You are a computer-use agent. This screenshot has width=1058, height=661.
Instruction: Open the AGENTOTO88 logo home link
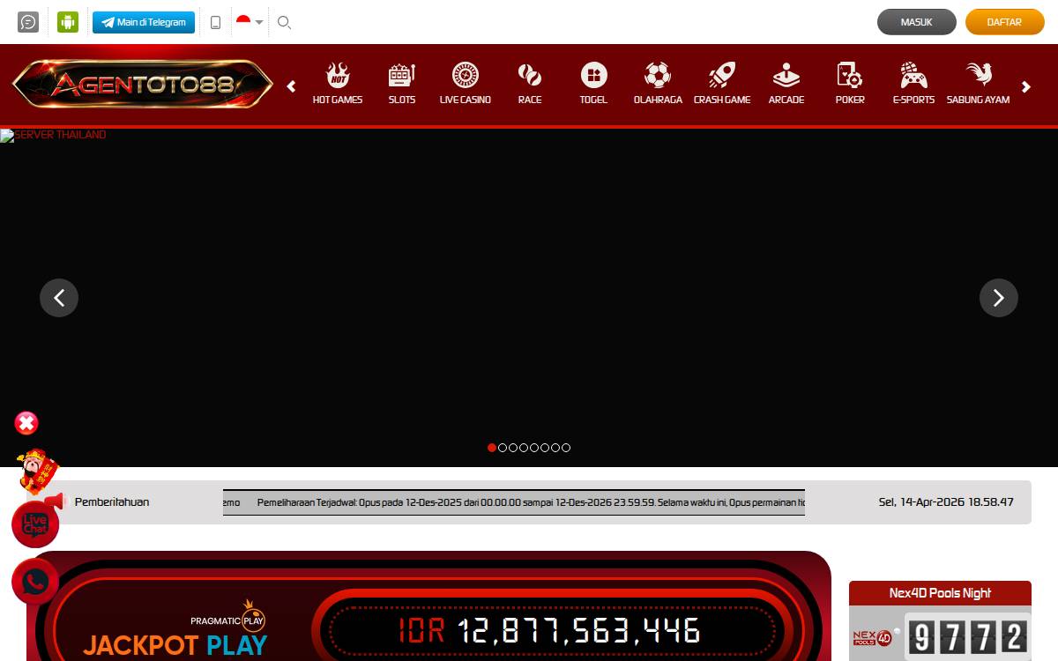coord(143,85)
